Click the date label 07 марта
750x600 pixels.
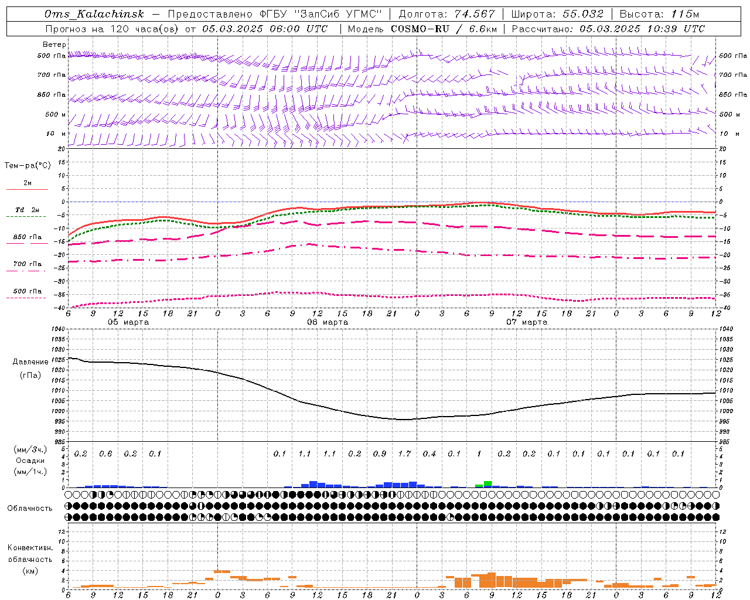(527, 322)
